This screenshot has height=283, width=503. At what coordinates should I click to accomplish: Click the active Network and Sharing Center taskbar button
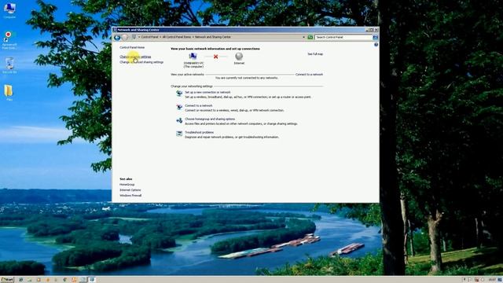[x=92, y=280]
